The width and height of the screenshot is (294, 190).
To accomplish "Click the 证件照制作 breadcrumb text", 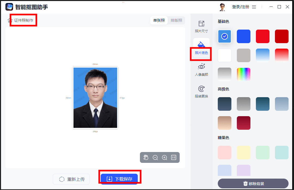I will tap(24, 20).
